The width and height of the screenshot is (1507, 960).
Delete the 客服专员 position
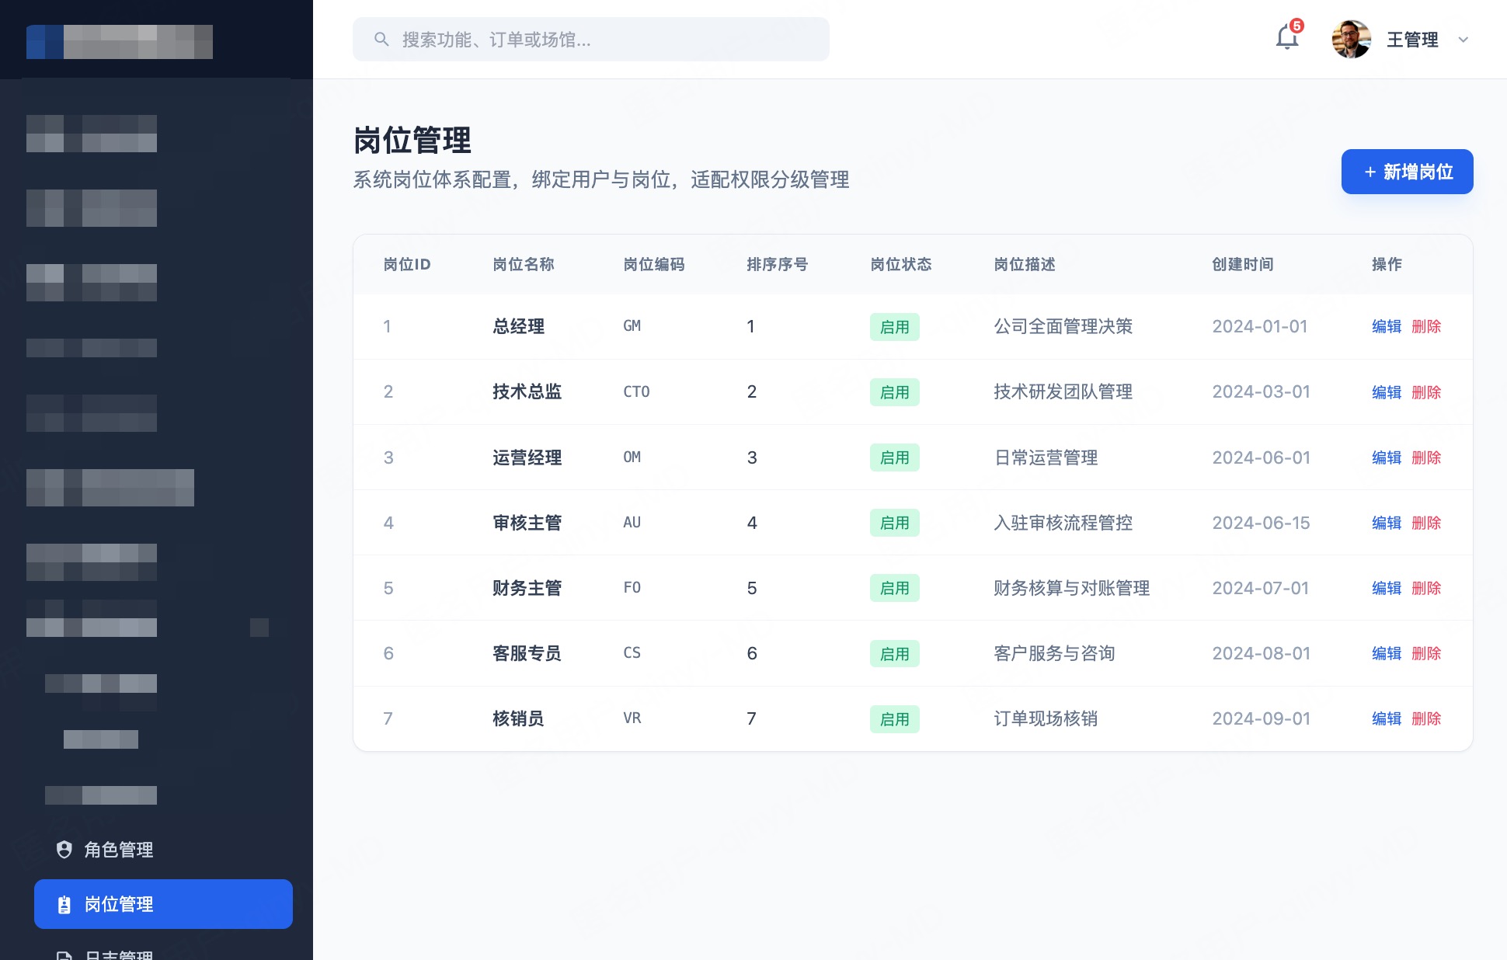click(x=1426, y=653)
